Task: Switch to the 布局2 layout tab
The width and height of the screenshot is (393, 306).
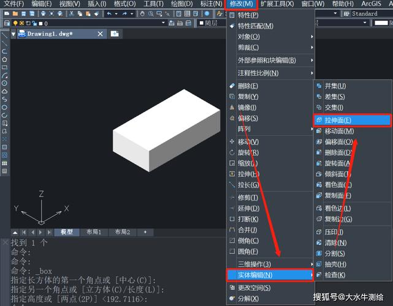Action: pos(122,232)
